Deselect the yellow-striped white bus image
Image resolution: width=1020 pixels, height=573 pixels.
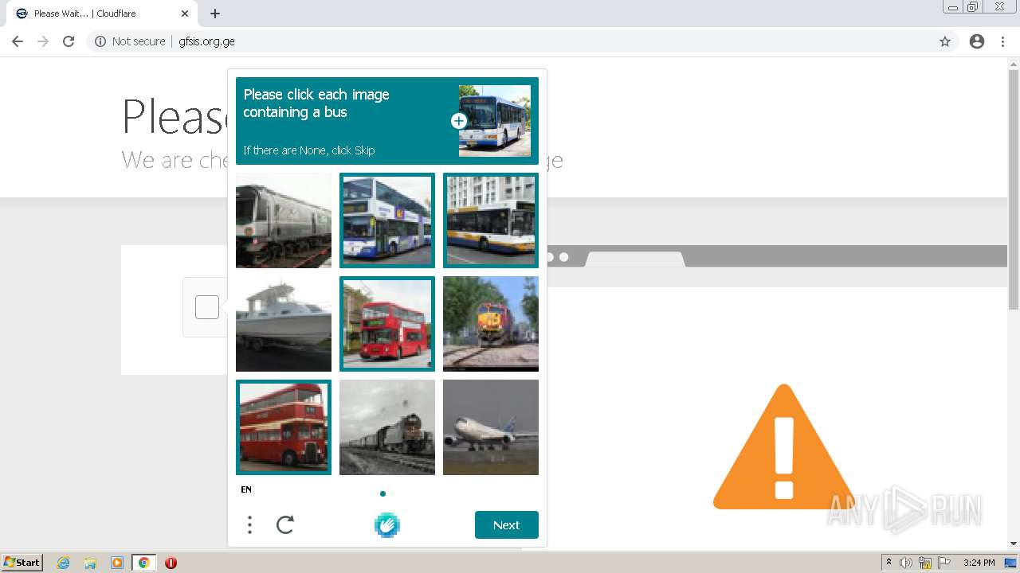[491, 220]
